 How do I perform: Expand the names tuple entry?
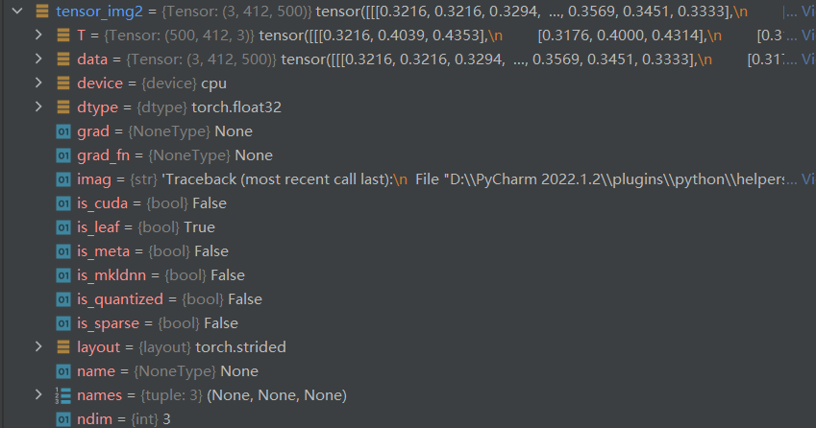click(x=38, y=394)
